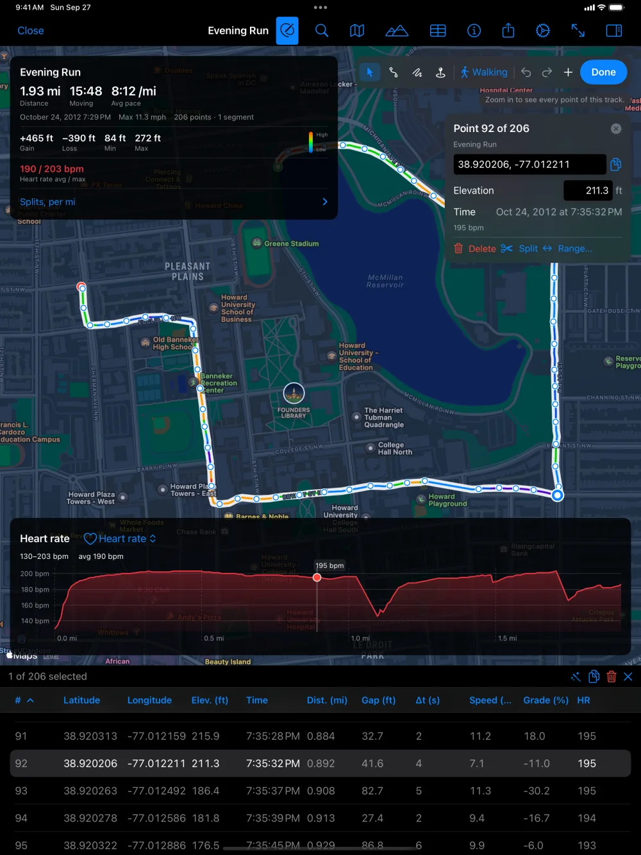Viewport: 641px width, 855px height.
Task: Show the elevation profile mountain icon
Action: tap(397, 31)
